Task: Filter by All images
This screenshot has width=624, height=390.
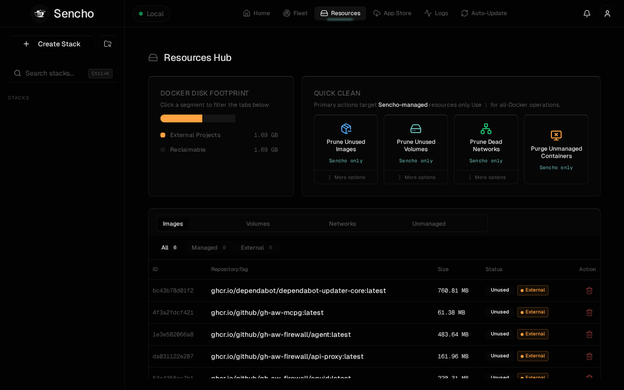Action: tap(169, 248)
